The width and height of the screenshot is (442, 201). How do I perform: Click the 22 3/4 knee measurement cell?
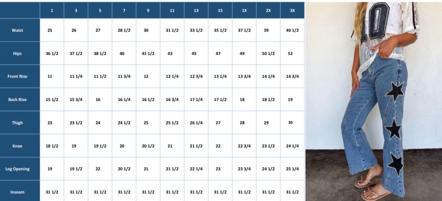pos(244,146)
